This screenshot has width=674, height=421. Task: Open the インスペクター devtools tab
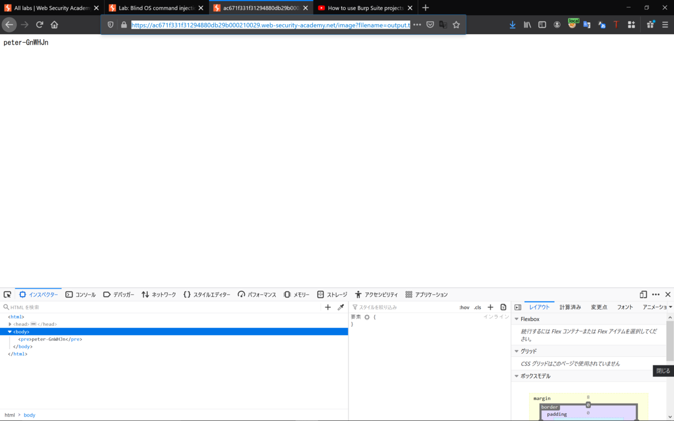coord(38,295)
